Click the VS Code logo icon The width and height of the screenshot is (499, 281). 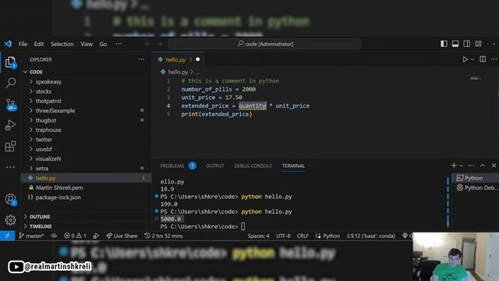click(8, 44)
